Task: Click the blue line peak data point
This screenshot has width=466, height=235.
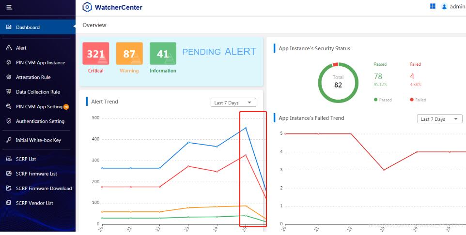Action: pos(246,128)
